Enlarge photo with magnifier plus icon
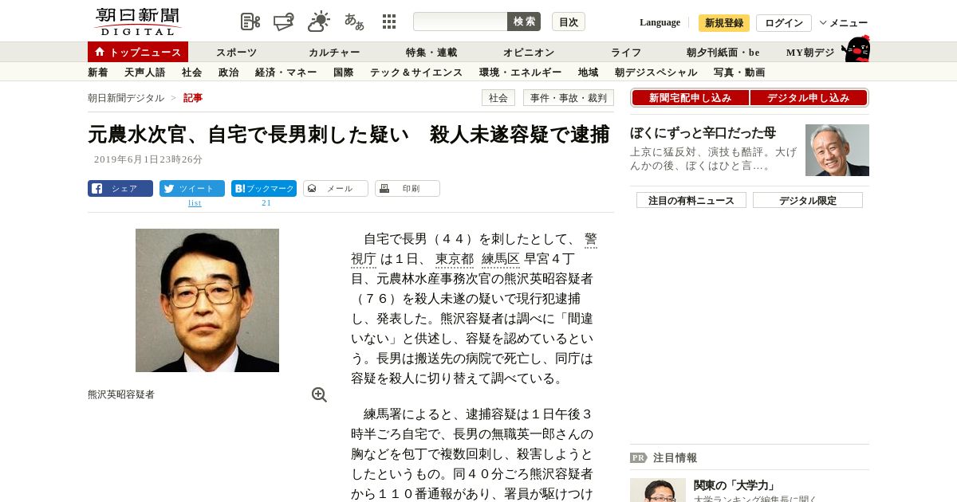This screenshot has width=957, height=502. tap(319, 394)
